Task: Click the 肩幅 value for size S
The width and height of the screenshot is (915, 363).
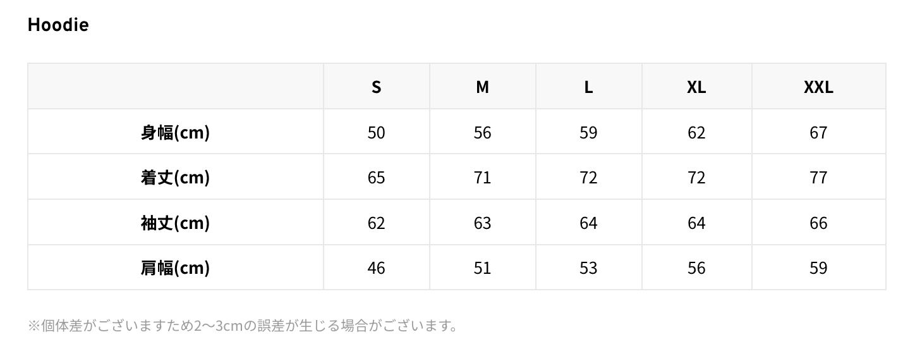Action: (x=376, y=268)
